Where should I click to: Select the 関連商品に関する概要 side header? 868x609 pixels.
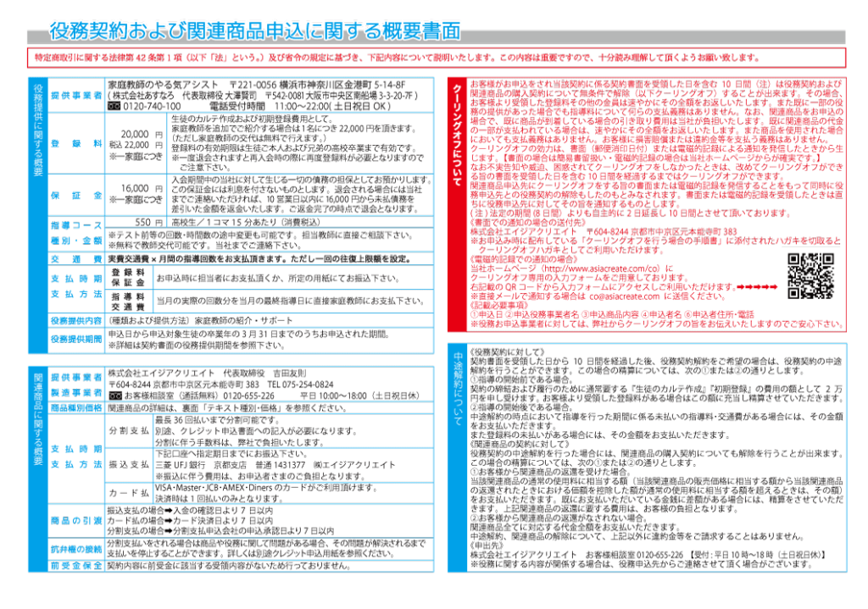point(37,416)
